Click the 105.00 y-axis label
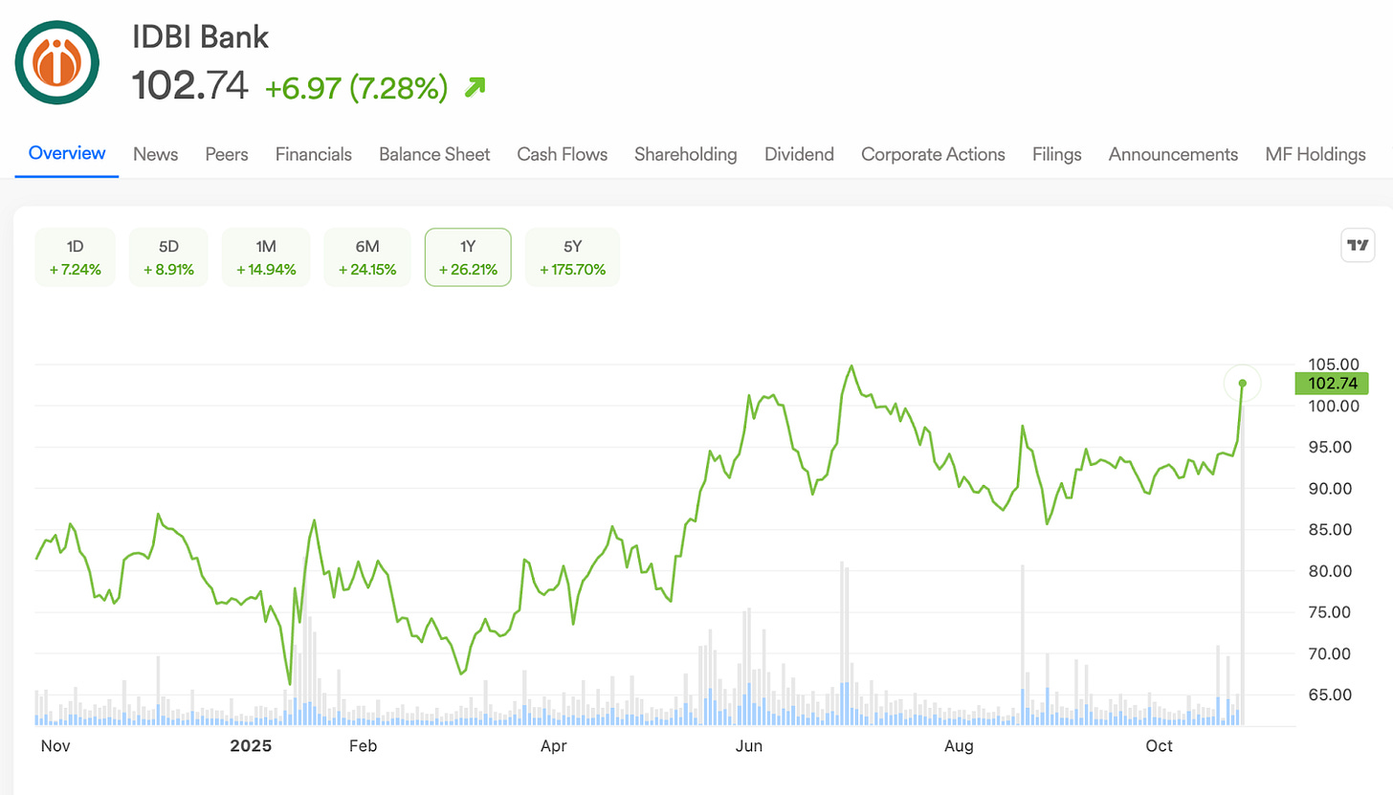 click(1333, 364)
